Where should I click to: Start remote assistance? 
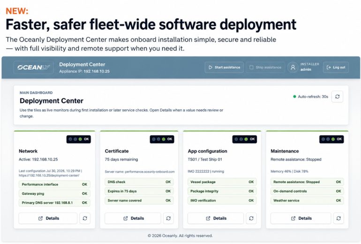[x=224, y=67]
